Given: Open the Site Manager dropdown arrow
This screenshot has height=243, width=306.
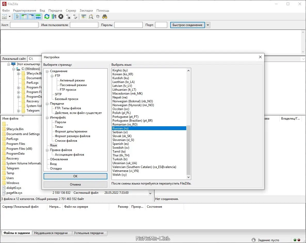Looking at the screenshot, I should 10,17.
